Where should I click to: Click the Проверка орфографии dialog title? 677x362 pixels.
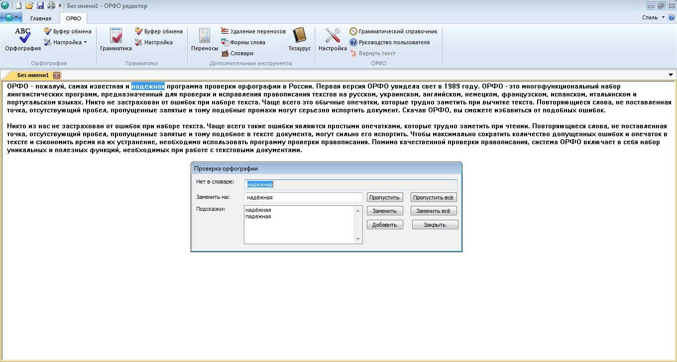(226, 169)
